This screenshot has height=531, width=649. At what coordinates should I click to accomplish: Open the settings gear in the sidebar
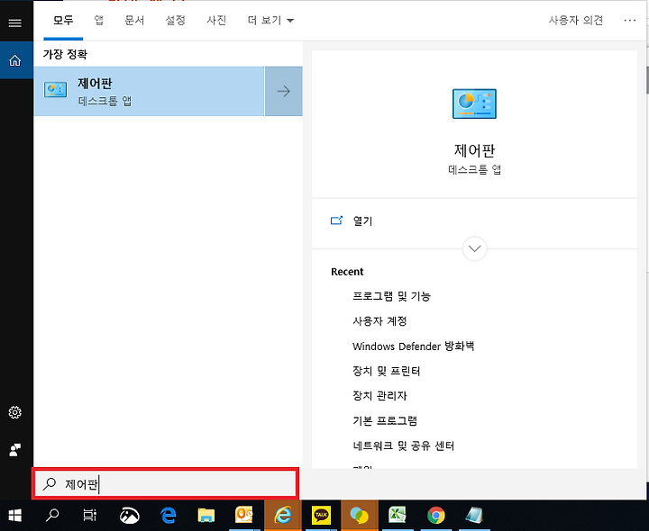point(15,412)
